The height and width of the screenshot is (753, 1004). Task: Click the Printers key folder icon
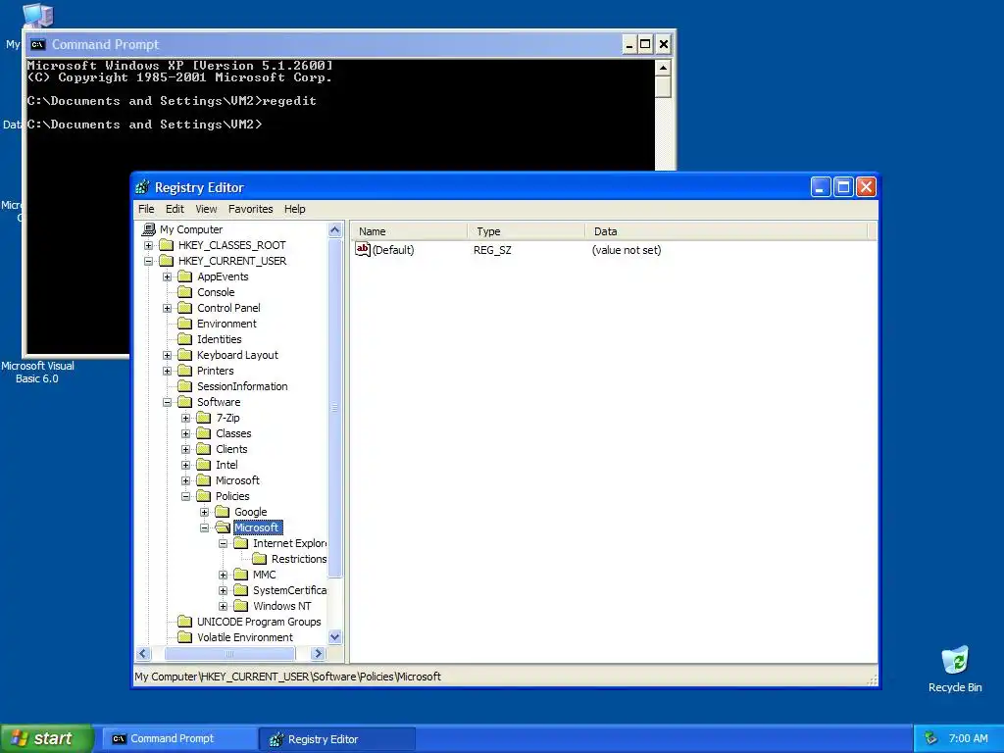185,371
